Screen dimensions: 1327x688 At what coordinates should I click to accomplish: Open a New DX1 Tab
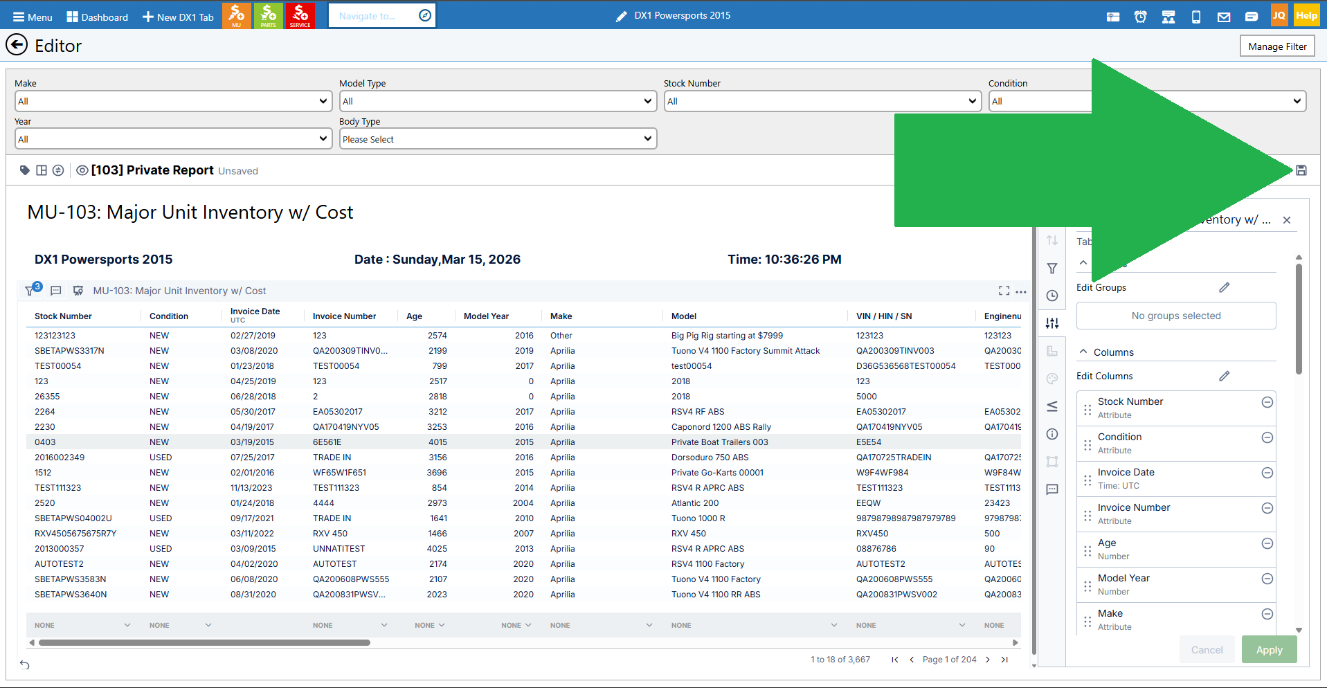pyautogui.click(x=178, y=17)
